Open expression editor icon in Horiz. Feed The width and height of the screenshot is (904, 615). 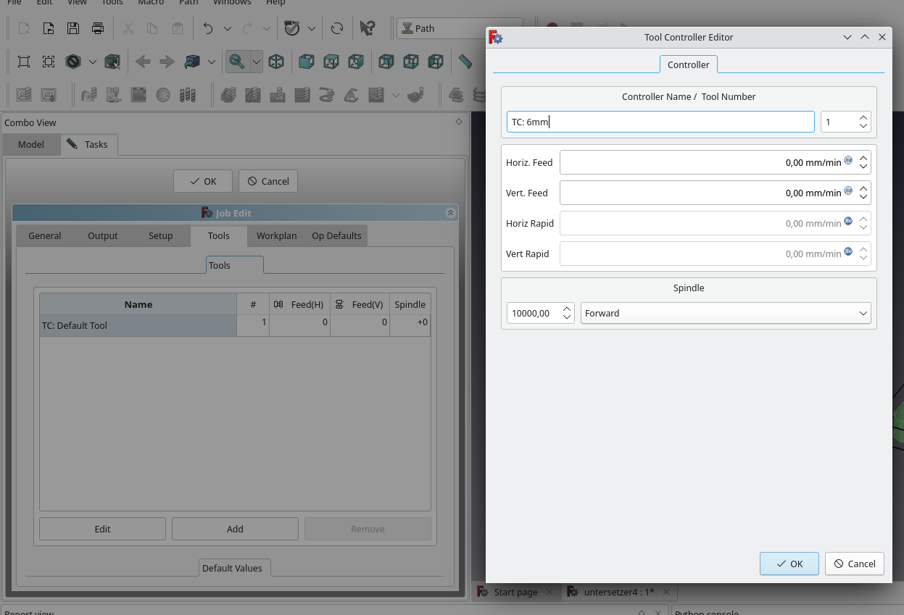(x=848, y=160)
